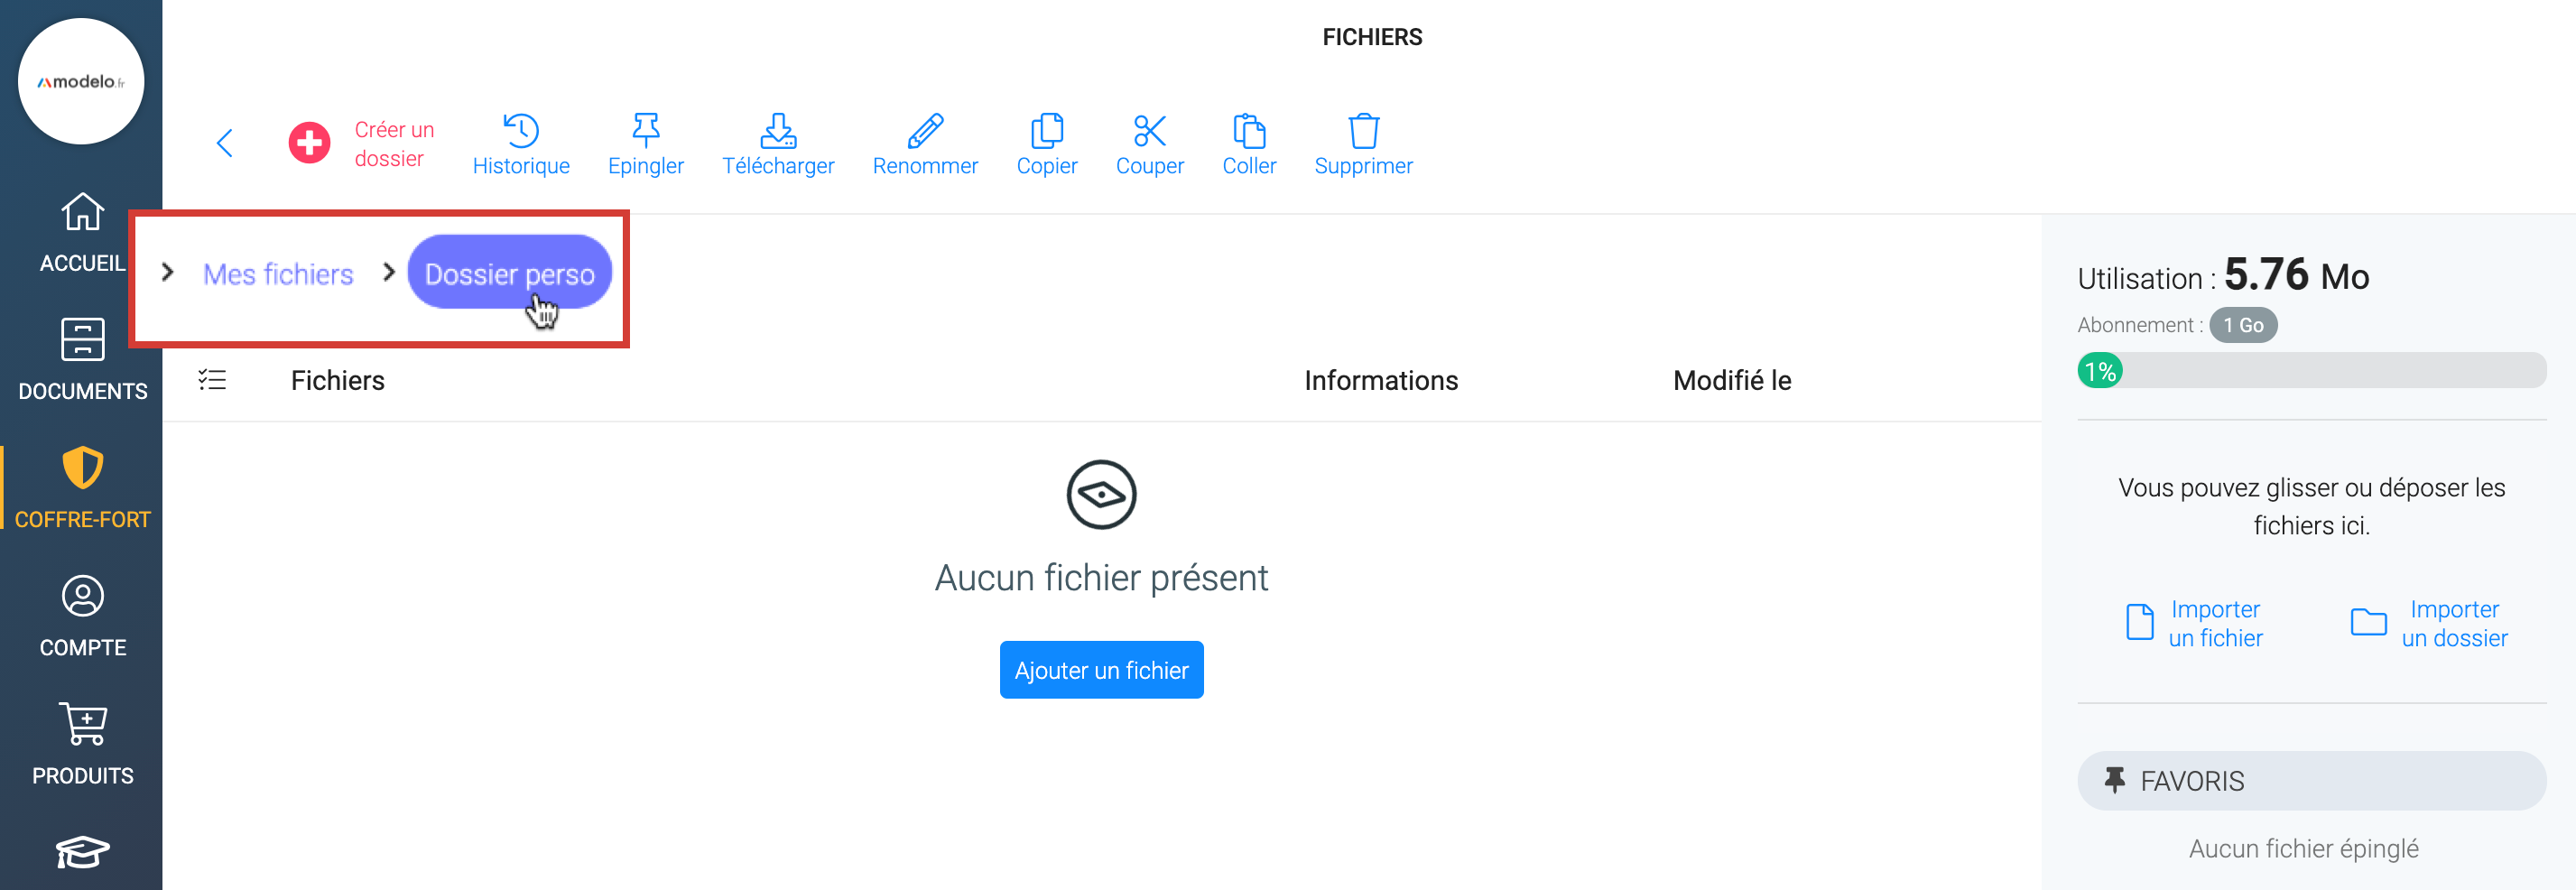Click the red Créer un dossier plus icon
The width and height of the screenshot is (2576, 890).
tap(309, 143)
